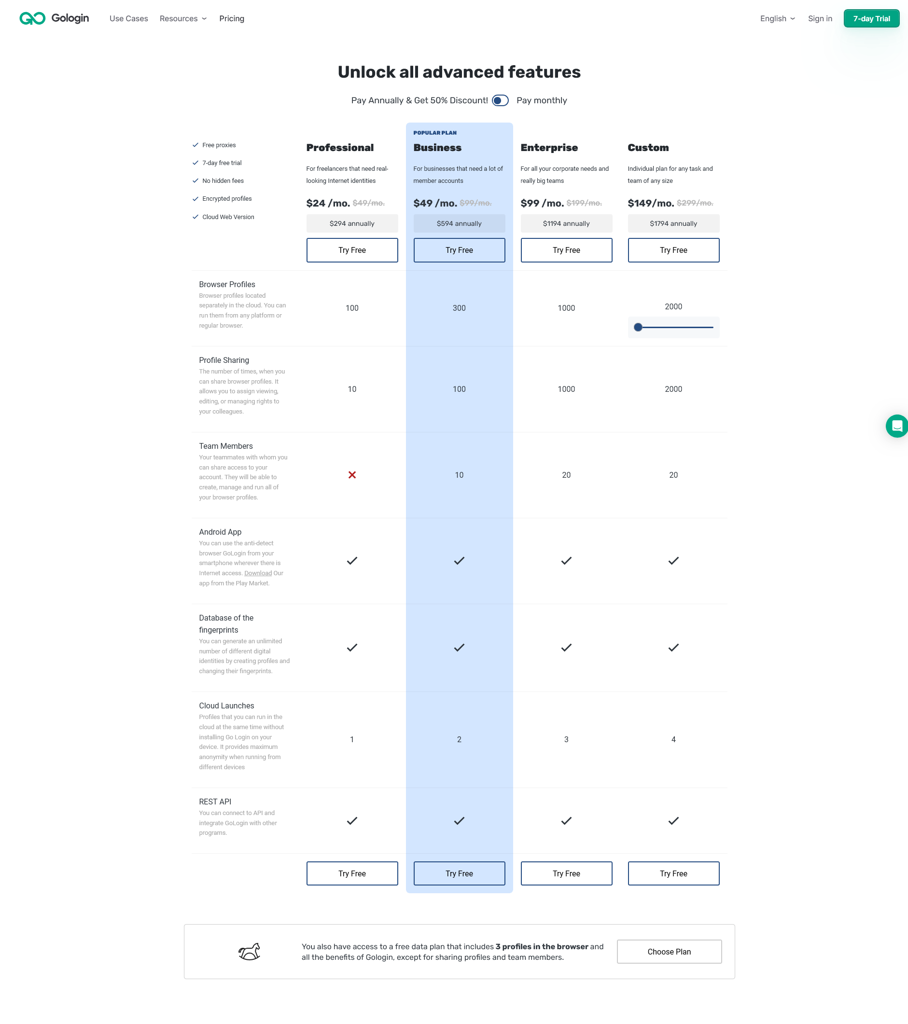Start the 7-day Trial button
Screen dimensions: 908x1024
871,18
